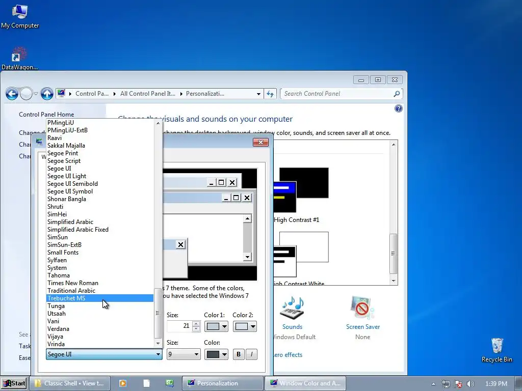
Task: Select Tunga font entry
Action: point(99,306)
